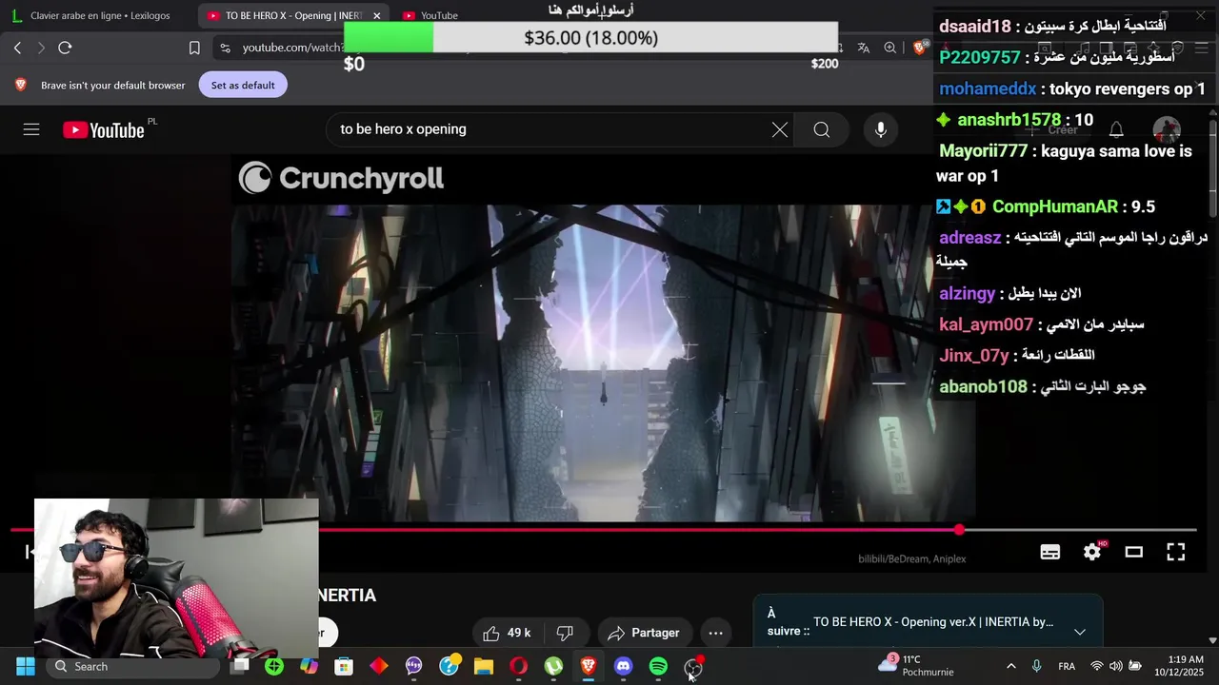Like the video with 49 k likes
The image size is (1219, 685).
coord(507,633)
